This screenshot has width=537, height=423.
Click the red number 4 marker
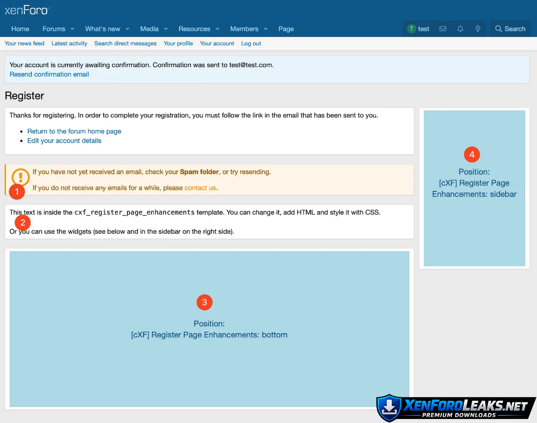(472, 155)
